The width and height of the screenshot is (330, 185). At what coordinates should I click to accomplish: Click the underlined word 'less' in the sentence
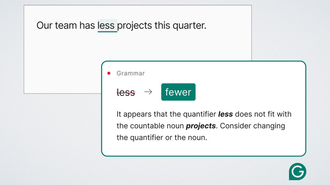pos(106,25)
